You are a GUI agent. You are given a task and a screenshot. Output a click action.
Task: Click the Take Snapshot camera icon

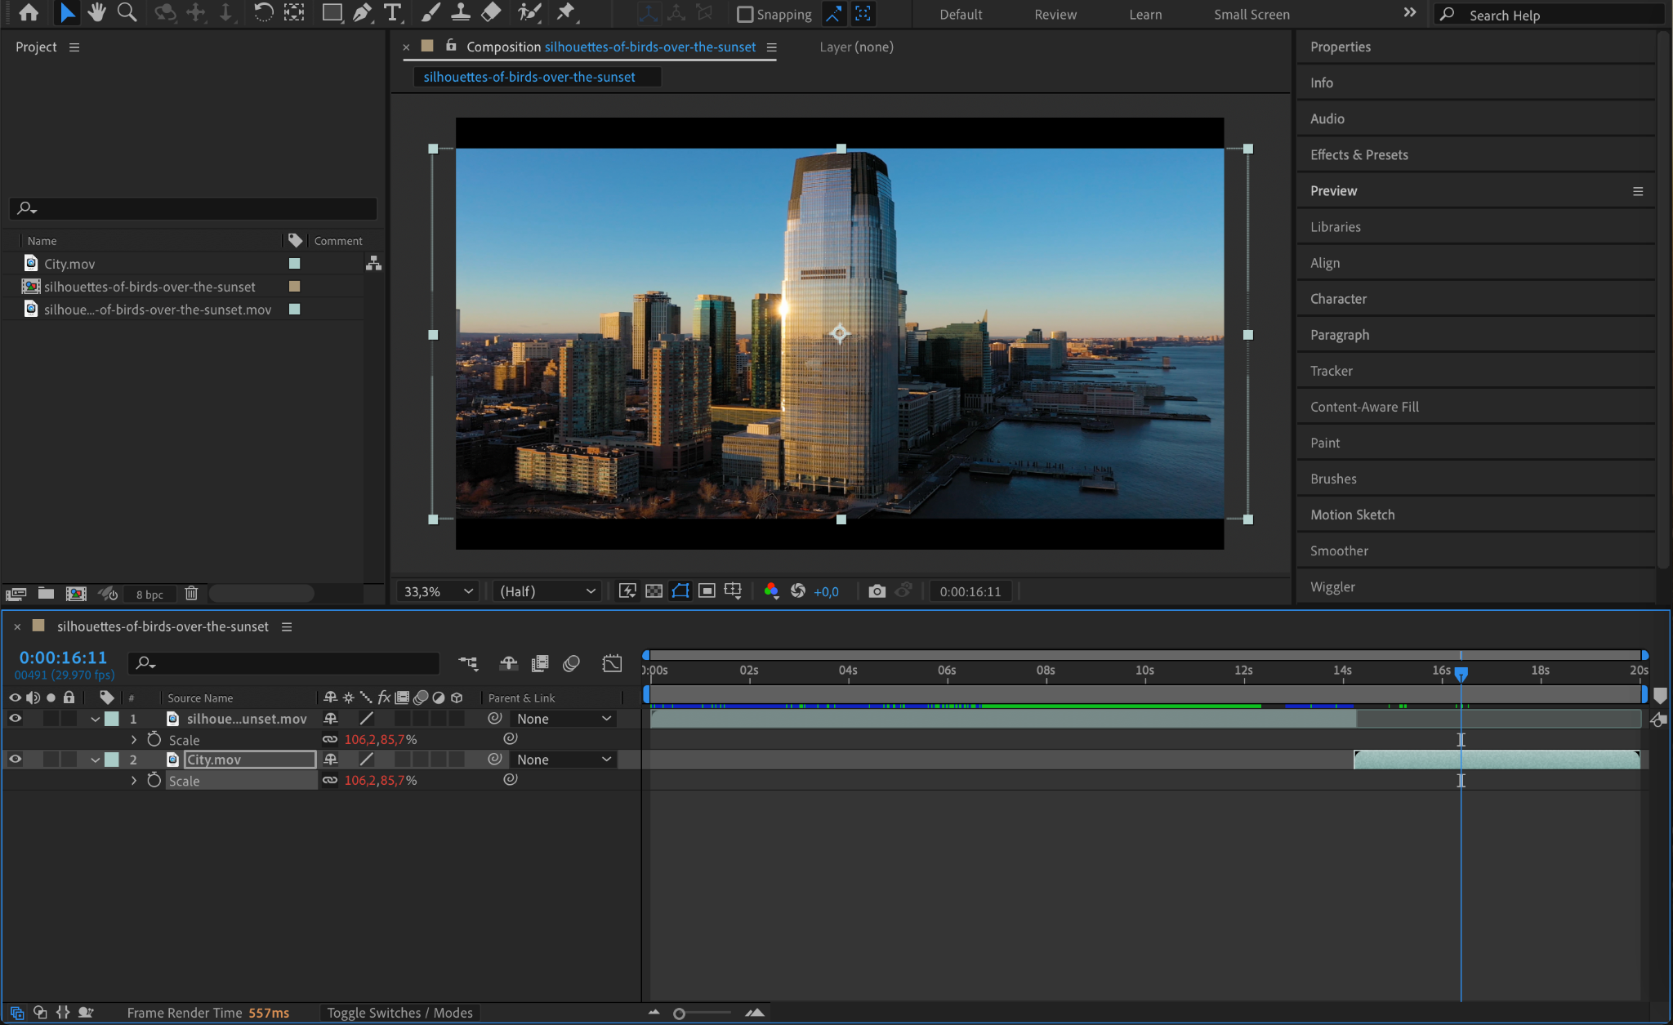click(877, 591)
